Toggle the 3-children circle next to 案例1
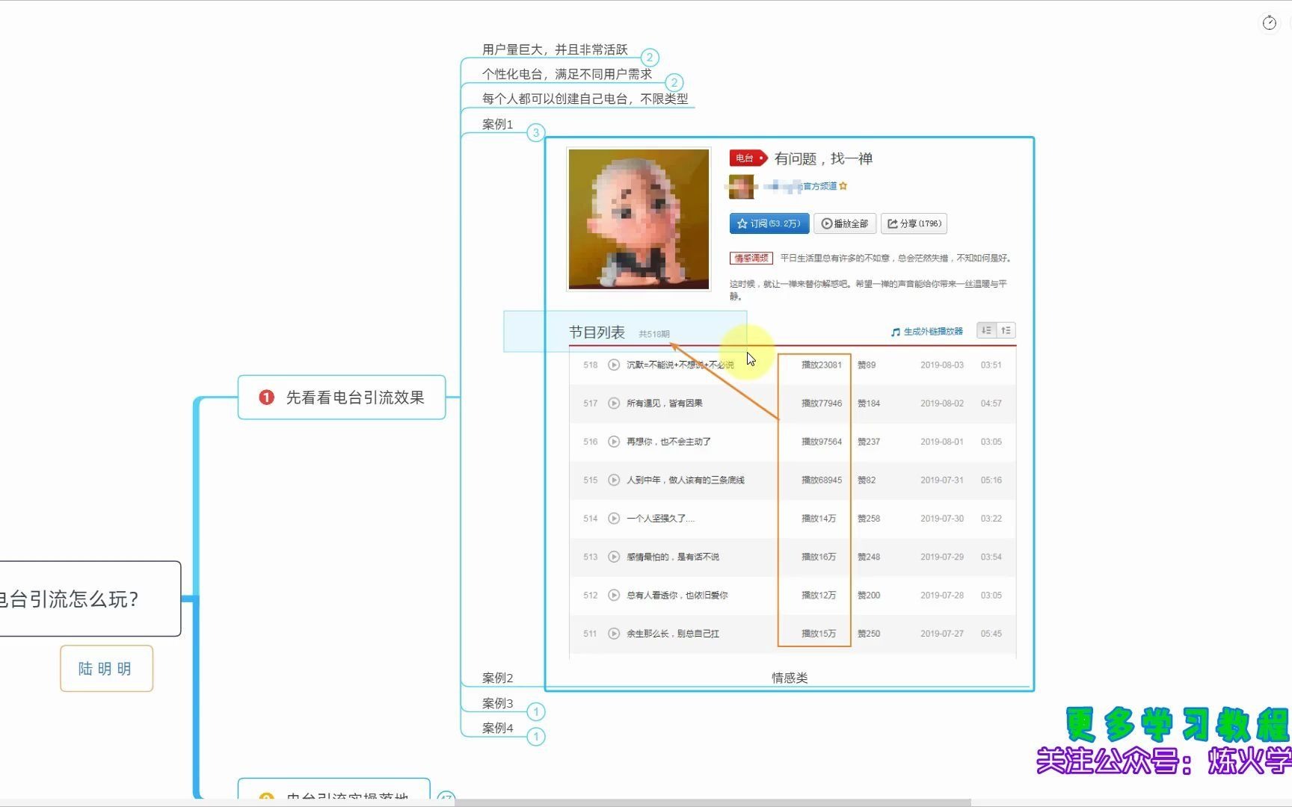 point(535,133)
